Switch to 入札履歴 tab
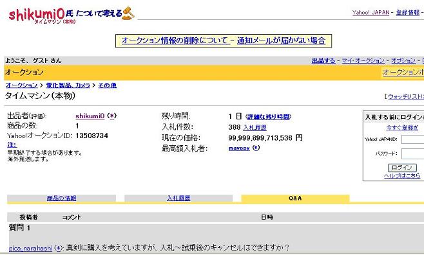The width and height of the screenshot is (424, 255). click(178, 198)
